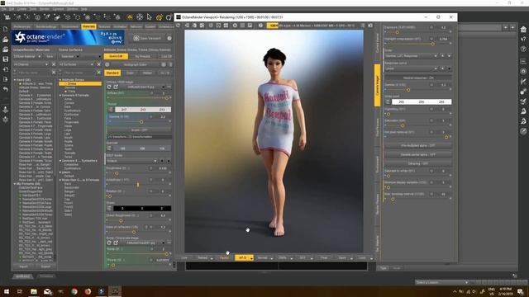The width and height of the screenshot is (529, 297).
Task: Toggle the Invert OFF button
Action: click(140, 130)
